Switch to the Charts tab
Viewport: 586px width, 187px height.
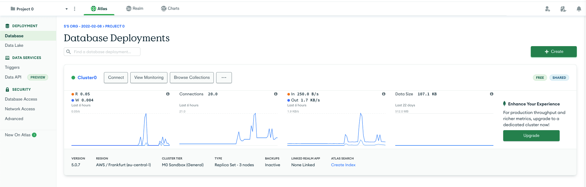pos(170,9)
